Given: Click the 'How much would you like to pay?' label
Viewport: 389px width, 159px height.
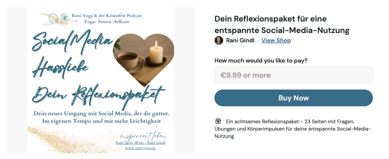Looking at the screenshot, I should (261, 60).
